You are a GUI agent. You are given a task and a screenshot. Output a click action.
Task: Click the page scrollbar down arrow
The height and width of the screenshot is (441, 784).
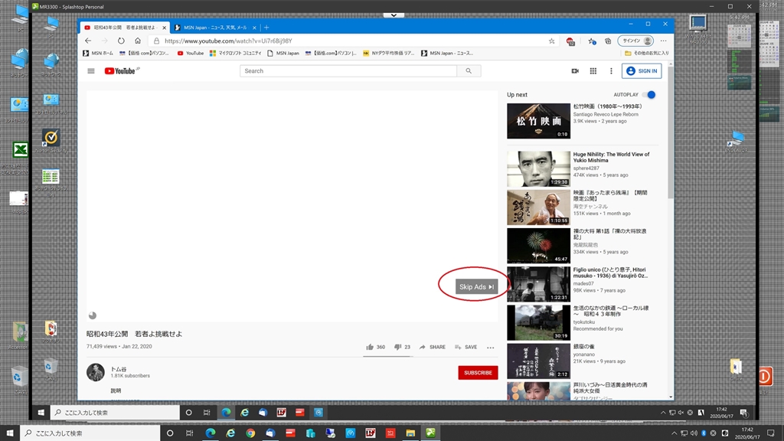(x=671, y=397)
